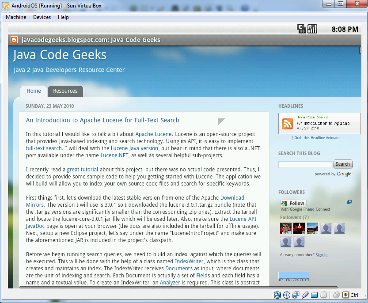Image resolution: width=368 pixels, height=303 pixels.
Task: Click the Blogger favicon beside the page title
Action: pos(13,40)
